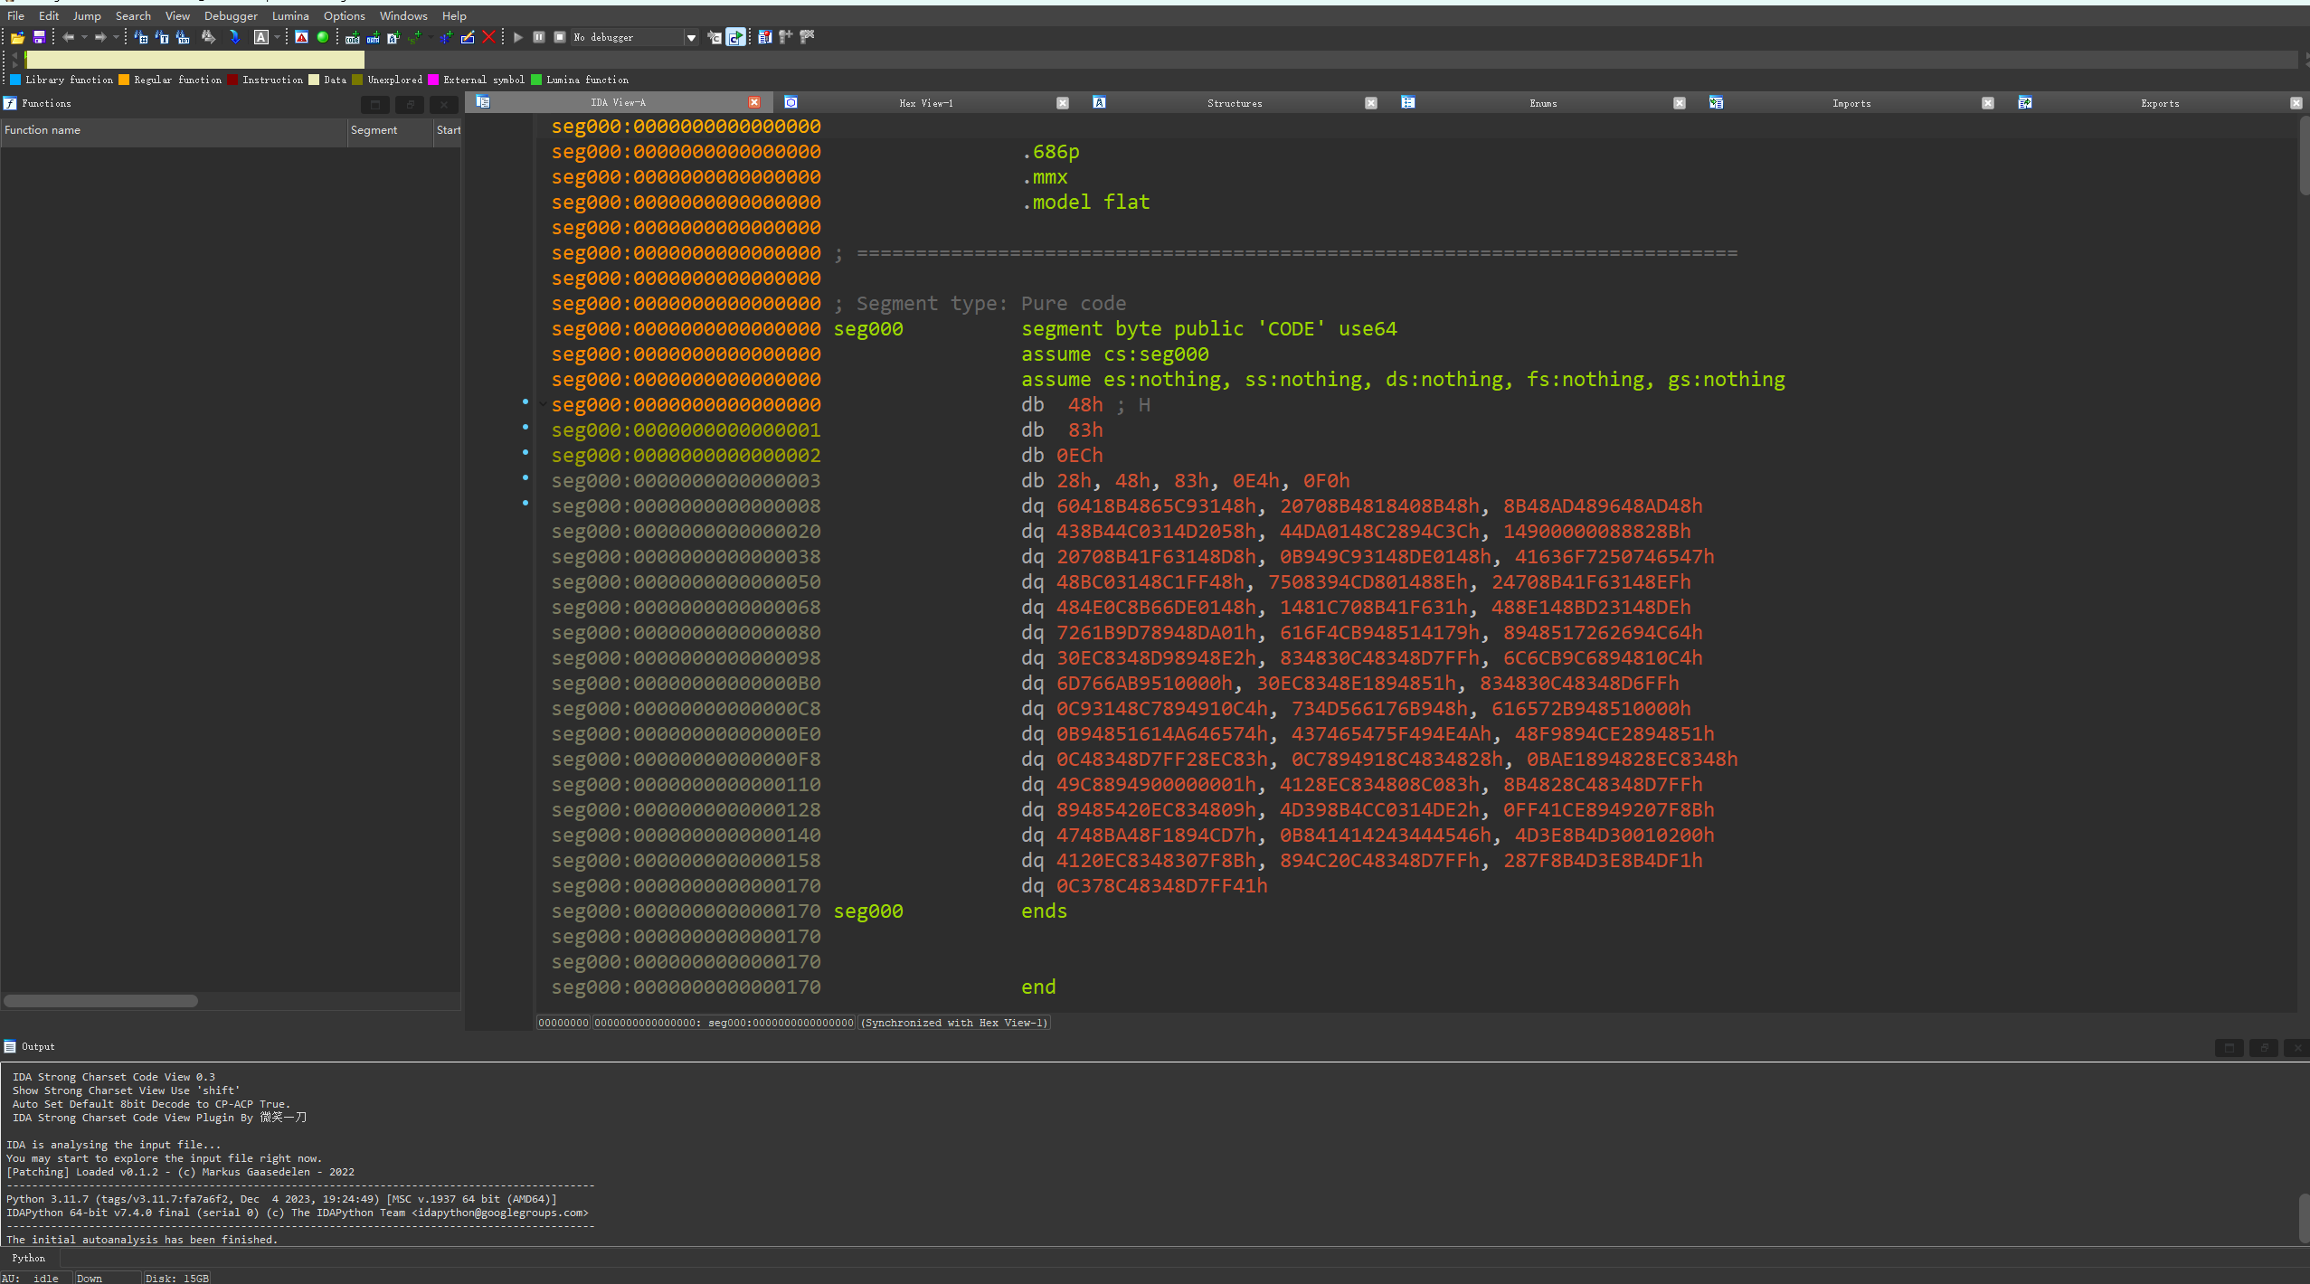Pause the process via the pause button
The height and width of the screenshot is (1284, 2310).
(539, 37)
